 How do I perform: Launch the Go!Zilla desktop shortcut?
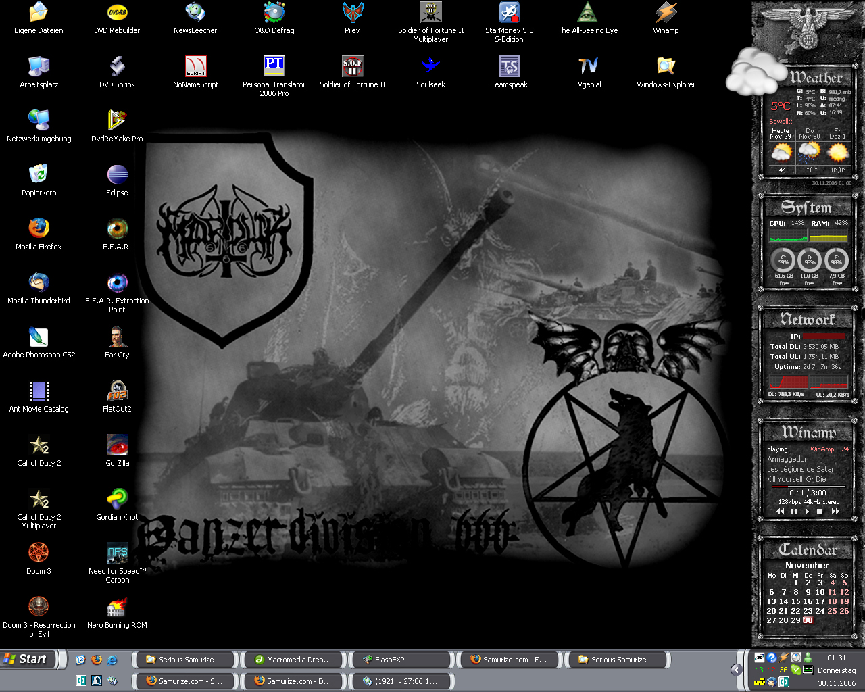pos(117,451)
